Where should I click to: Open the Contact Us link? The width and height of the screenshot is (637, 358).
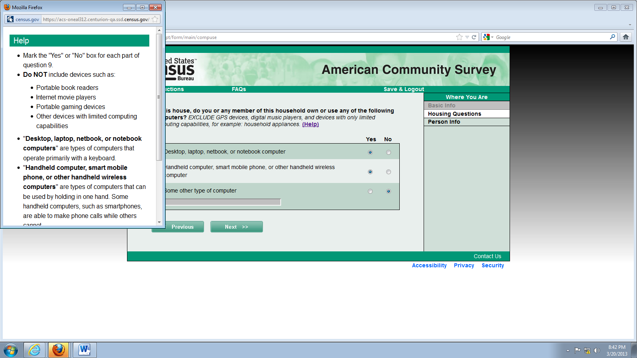coord(487,256)
